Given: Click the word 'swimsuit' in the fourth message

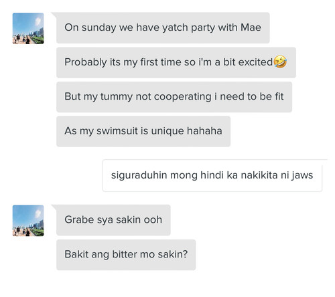Looking at the screenshot, I should point(117,131).
